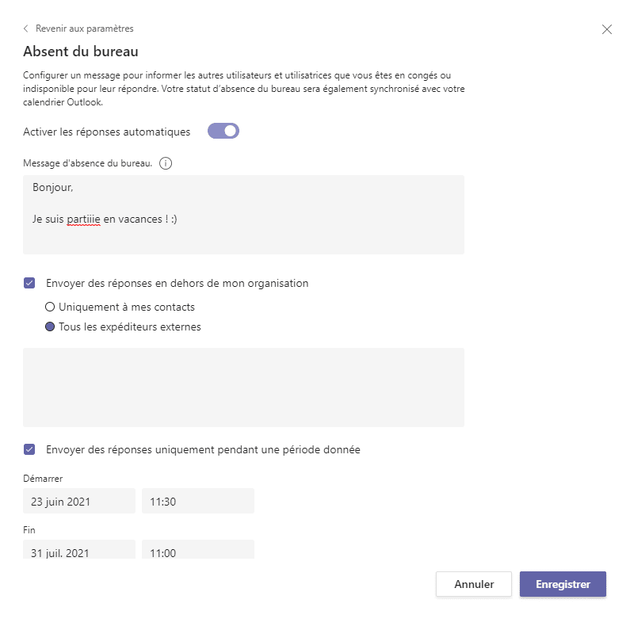Screen dimensions: 630x630
Task: Click the back chevron arrow icon
Action: point(26,29)
